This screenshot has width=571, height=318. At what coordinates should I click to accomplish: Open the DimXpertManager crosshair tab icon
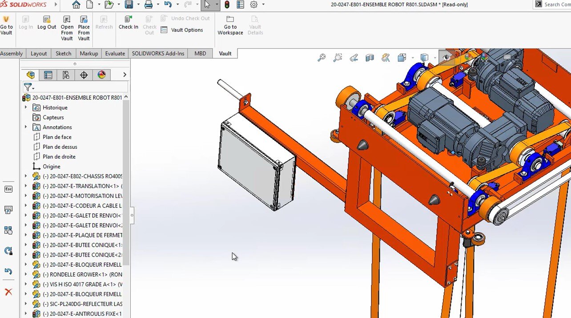tap(84, 75)
